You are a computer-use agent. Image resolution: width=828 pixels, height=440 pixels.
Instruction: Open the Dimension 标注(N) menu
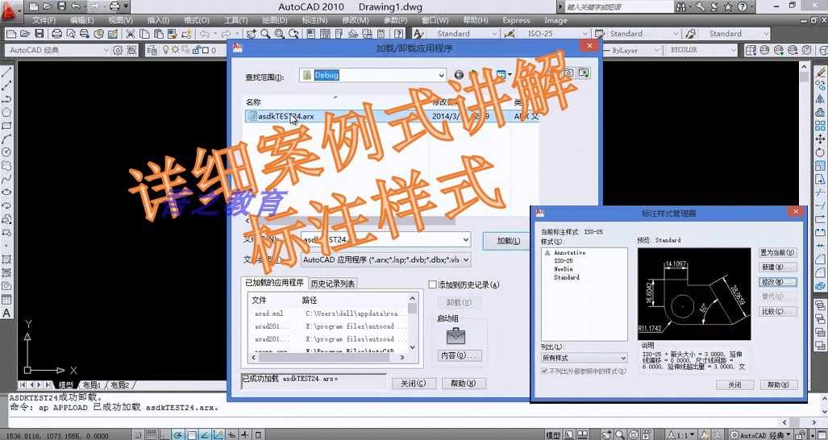[314, 21]
